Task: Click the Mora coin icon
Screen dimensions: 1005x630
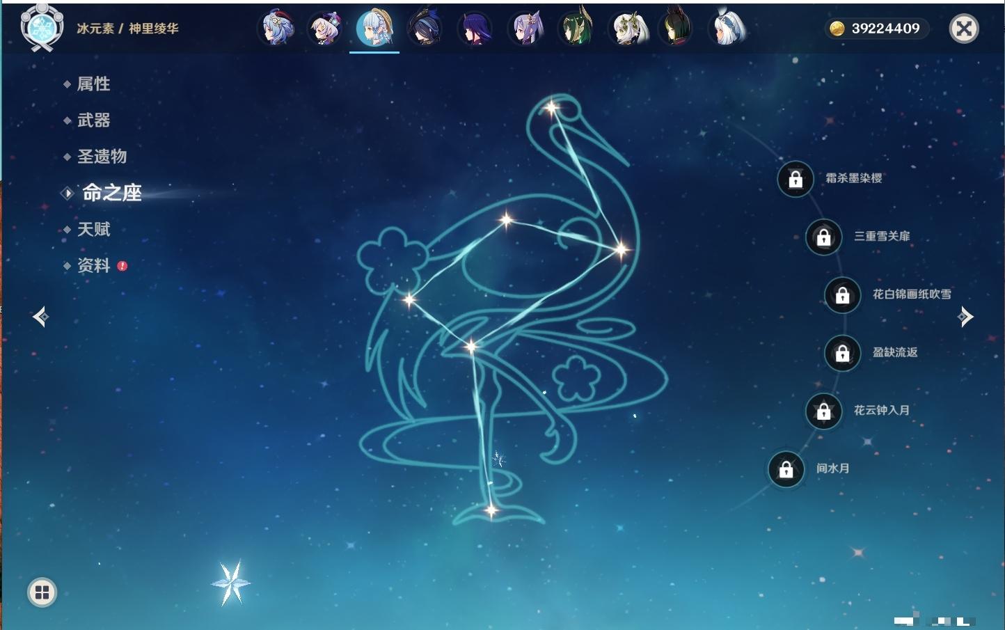Action: click(837, 29)
